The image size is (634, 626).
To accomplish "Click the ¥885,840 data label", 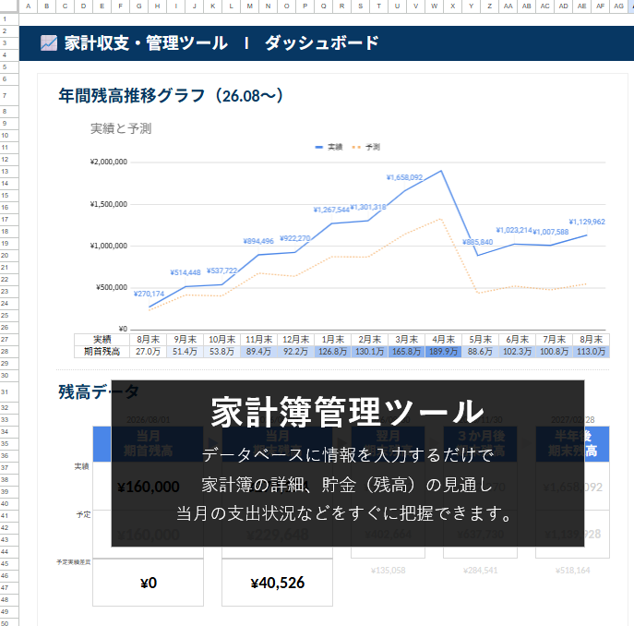I will pyautogui.click(x=477, y=243).
